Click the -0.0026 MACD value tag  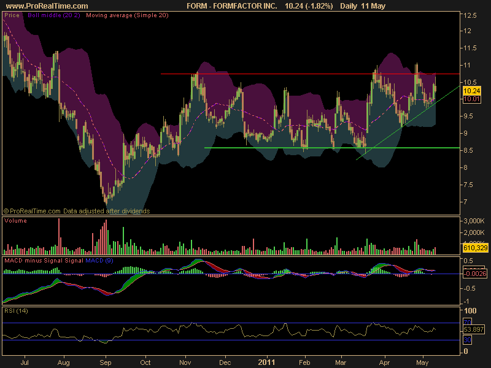[474, 274]
